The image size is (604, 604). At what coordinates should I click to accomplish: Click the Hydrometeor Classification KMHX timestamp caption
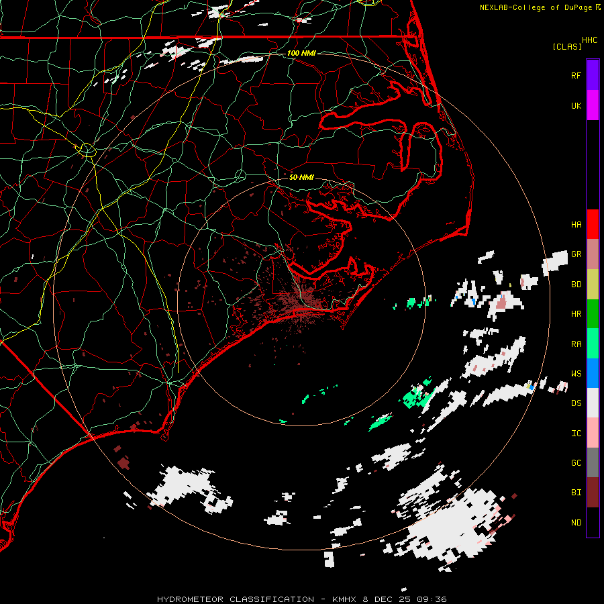(302, 599)
